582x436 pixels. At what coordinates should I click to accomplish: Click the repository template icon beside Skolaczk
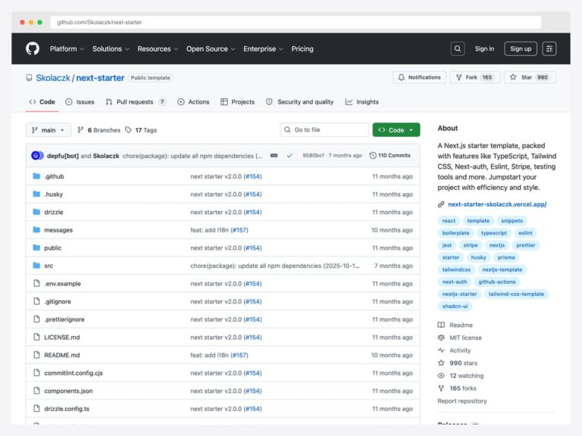[x=29, y=78]
